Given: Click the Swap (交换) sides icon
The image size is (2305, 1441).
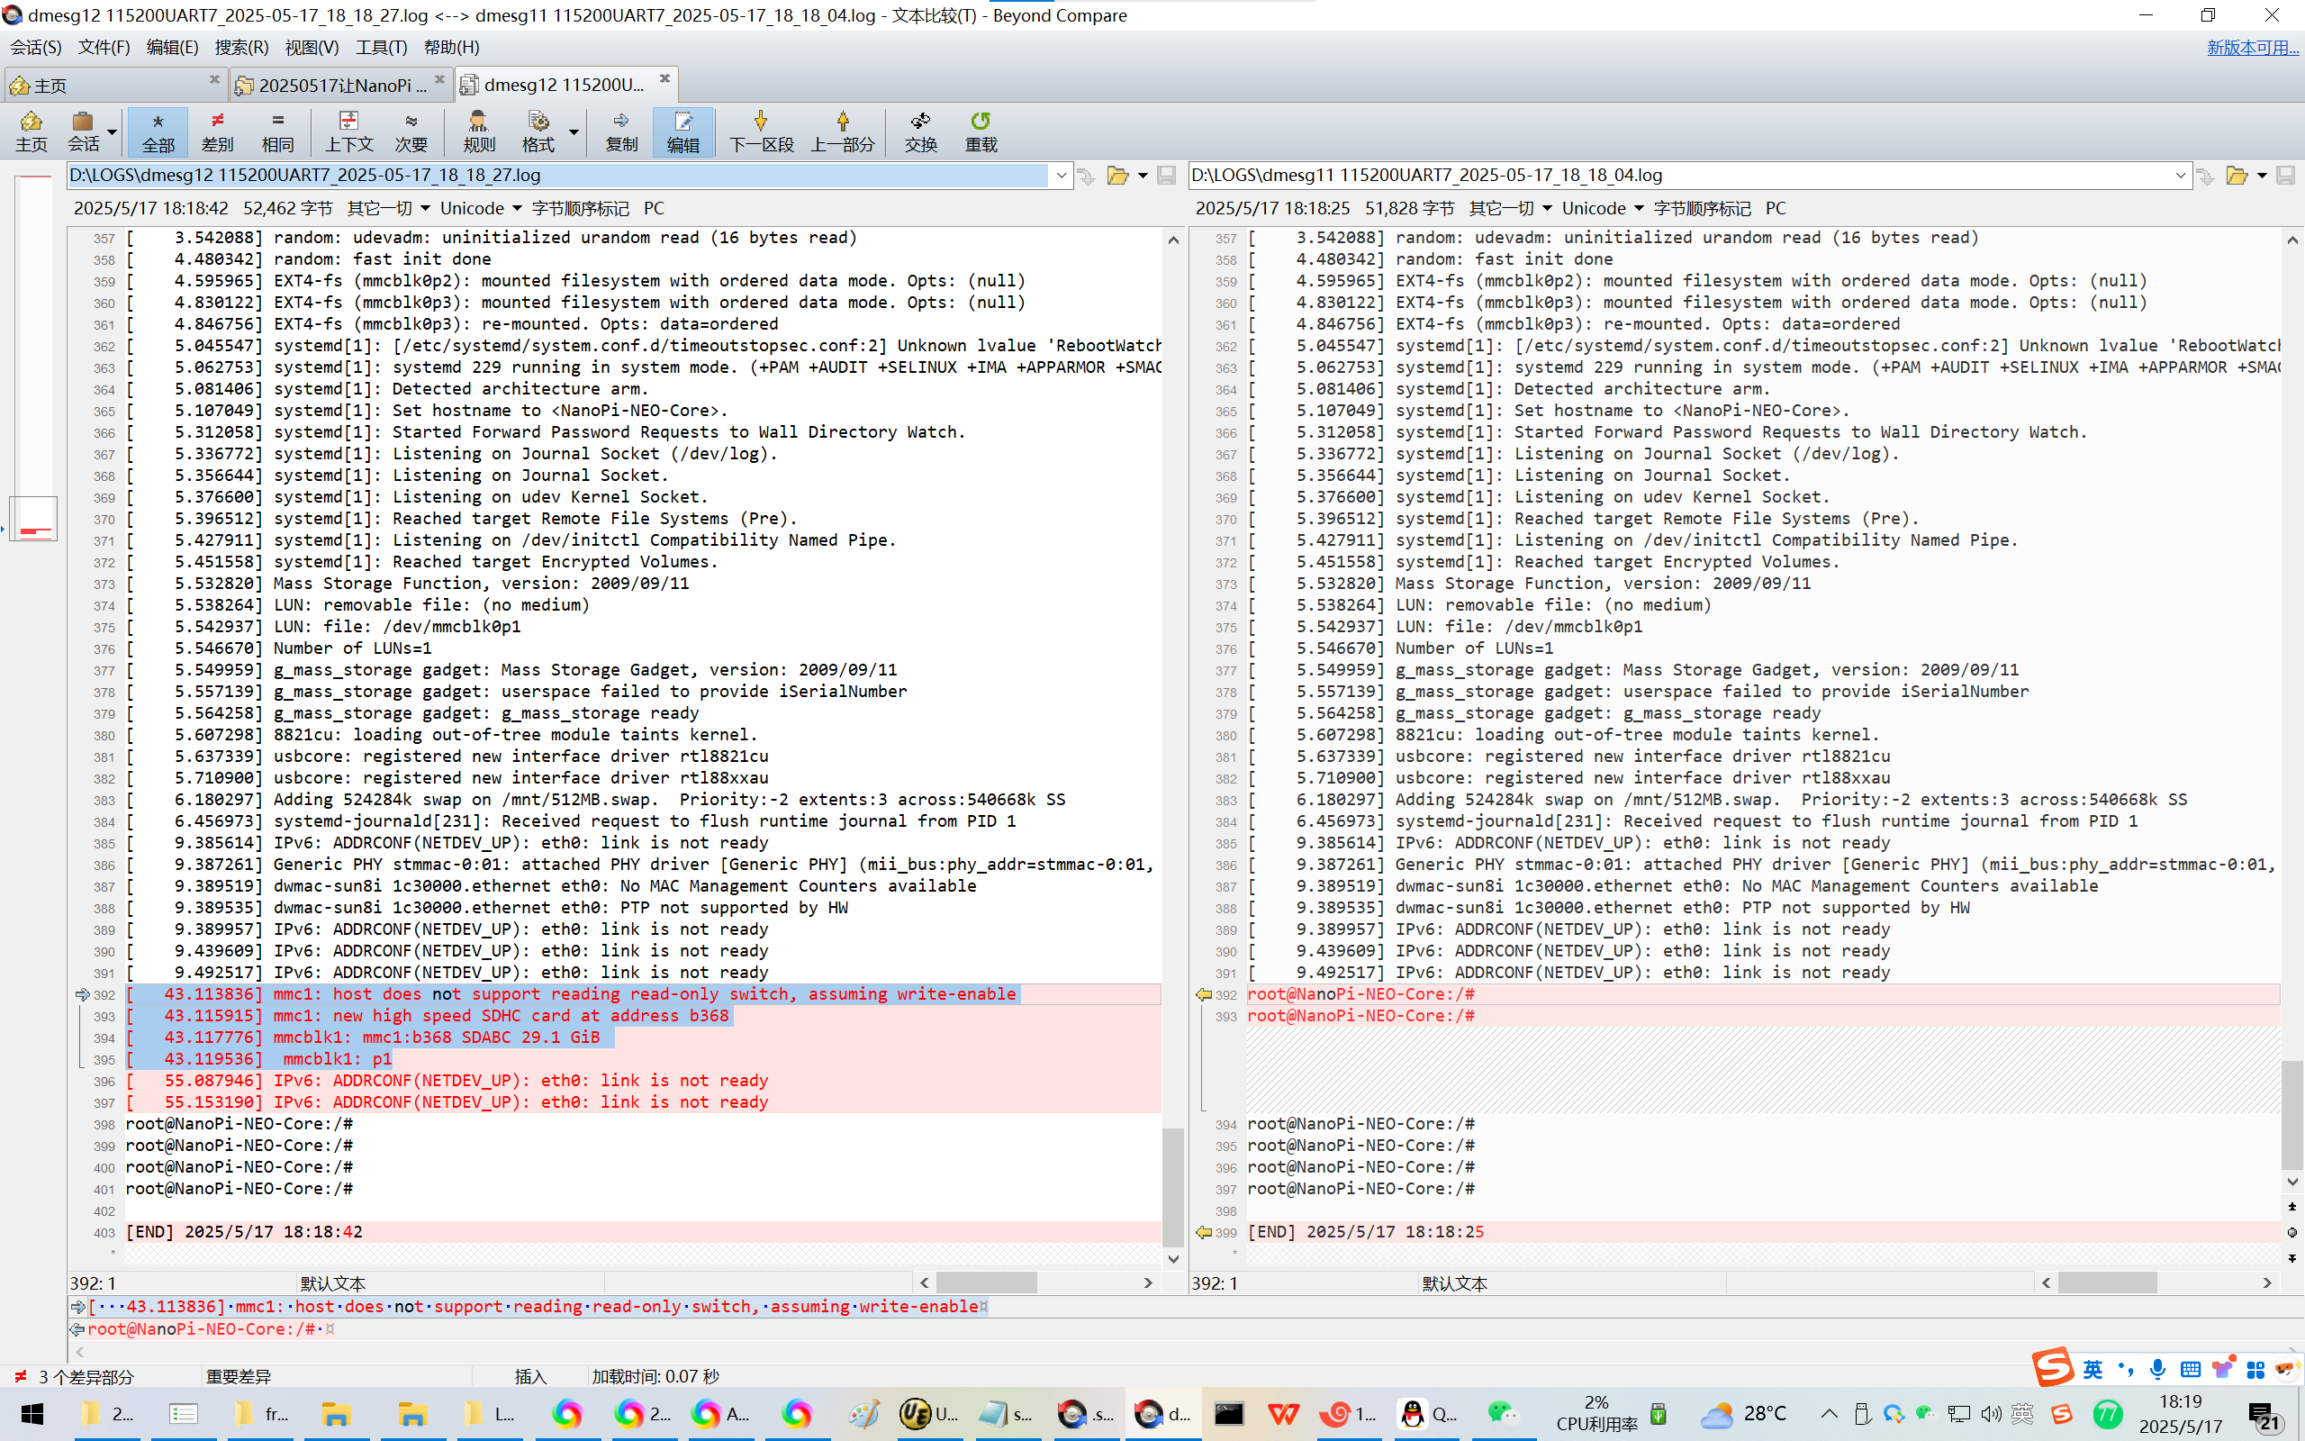Looking at the screenshot, I should coord(920,131).
